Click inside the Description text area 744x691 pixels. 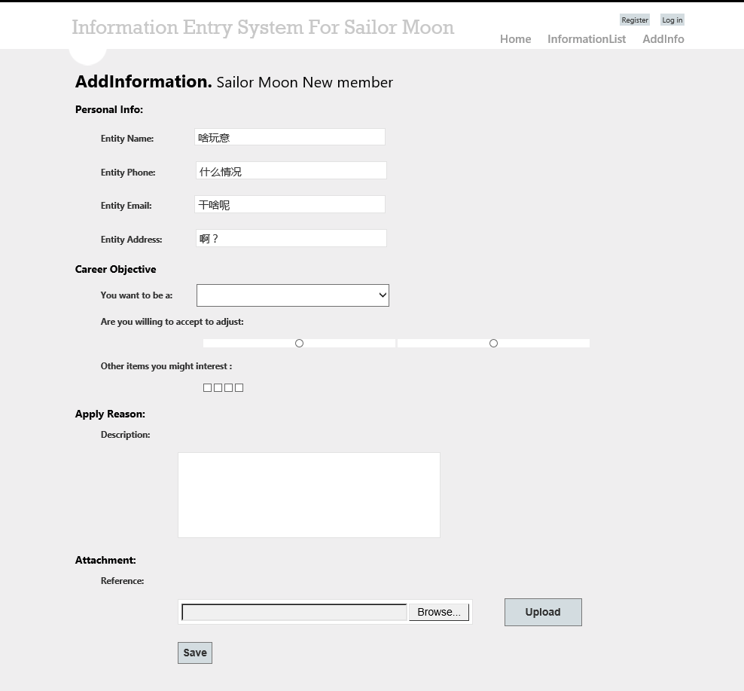pos(309,495)
